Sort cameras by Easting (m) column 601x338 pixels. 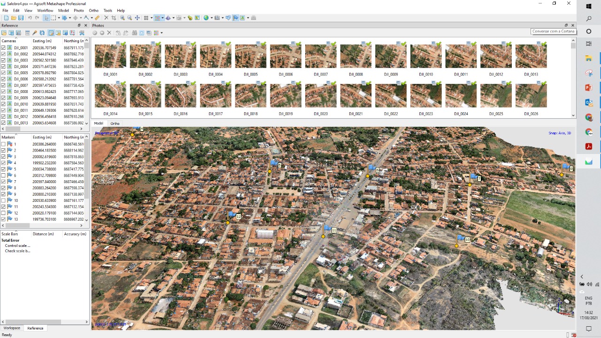(46, 41)
